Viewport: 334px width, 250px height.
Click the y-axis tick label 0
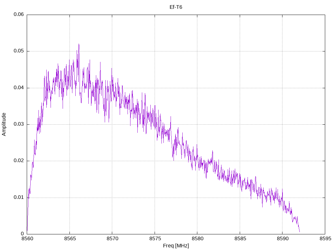coord(23,234)
